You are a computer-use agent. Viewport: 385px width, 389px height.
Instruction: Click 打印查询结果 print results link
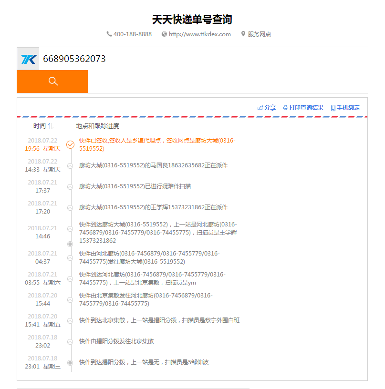pos(306,108)
